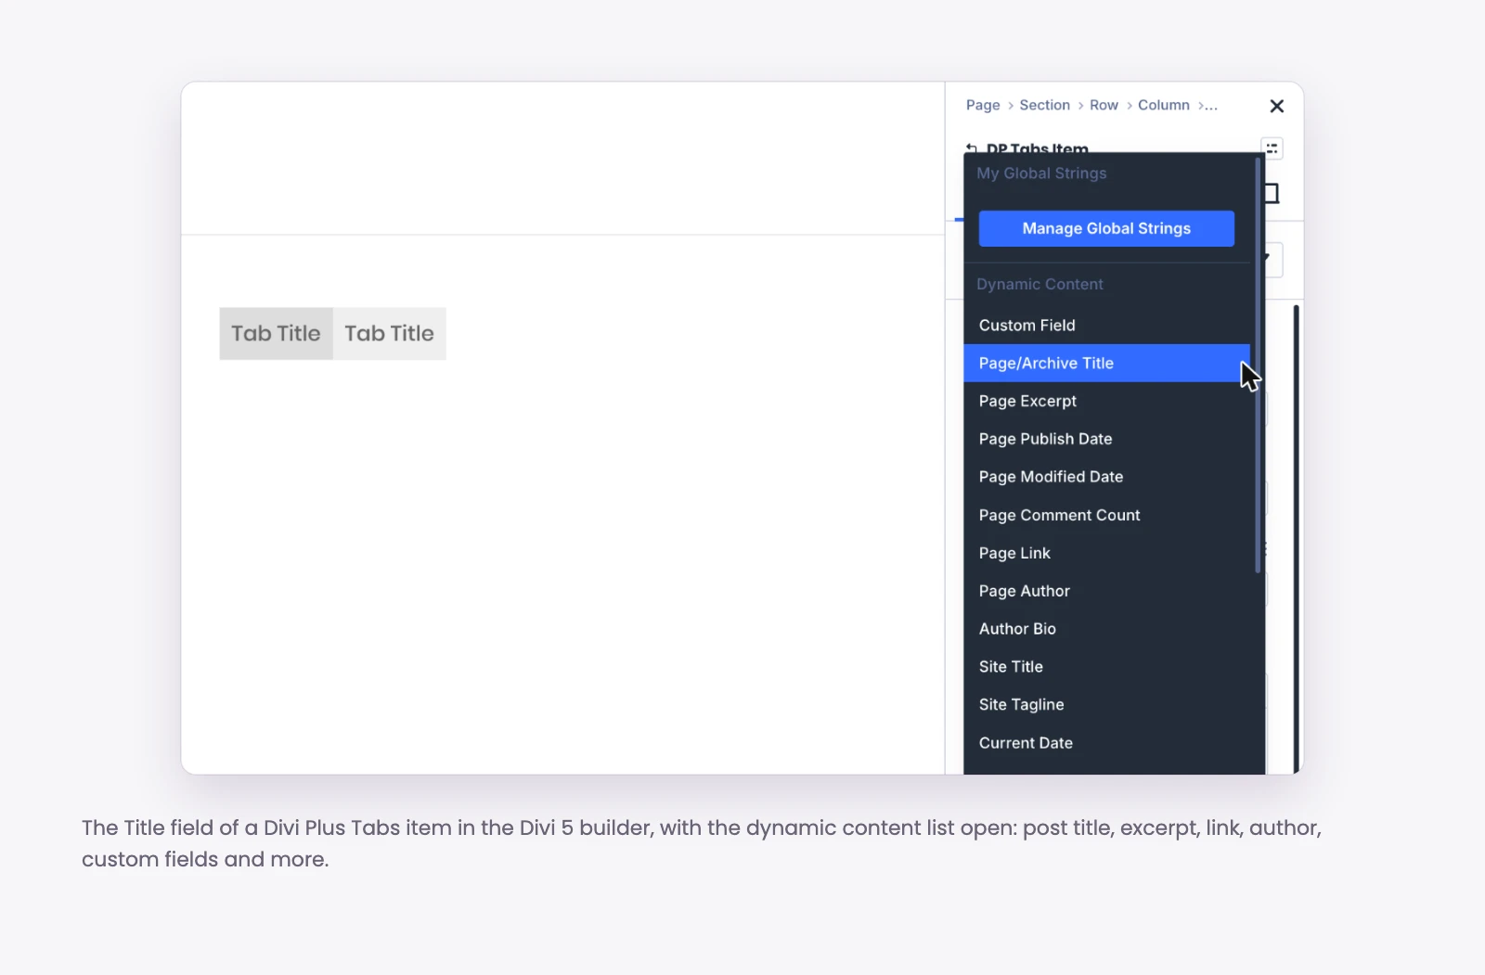
Task: Select Author Bio option
Action: 1107,629
